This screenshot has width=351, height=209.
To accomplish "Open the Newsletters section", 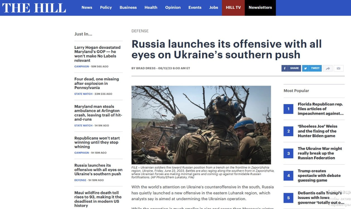I will [260, 7].
